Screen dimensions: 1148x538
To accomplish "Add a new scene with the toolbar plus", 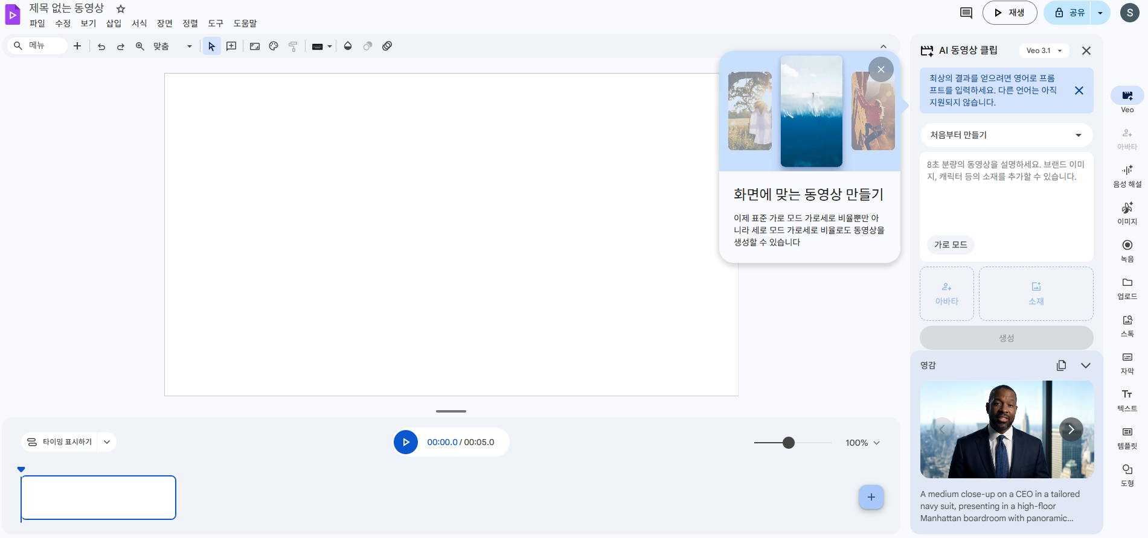I will (77, 46).
